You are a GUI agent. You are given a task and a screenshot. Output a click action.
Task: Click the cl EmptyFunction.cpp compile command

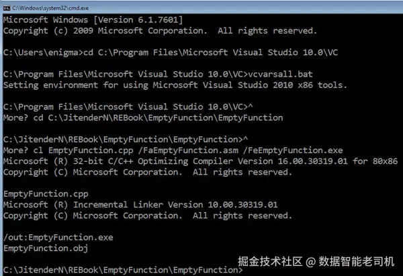coord(188,150)
